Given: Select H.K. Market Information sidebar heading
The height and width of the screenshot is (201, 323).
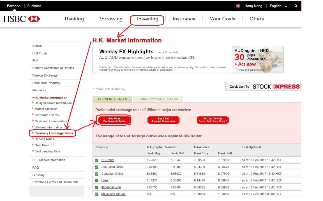Looking at the screenshot, I should click(50, 98).
